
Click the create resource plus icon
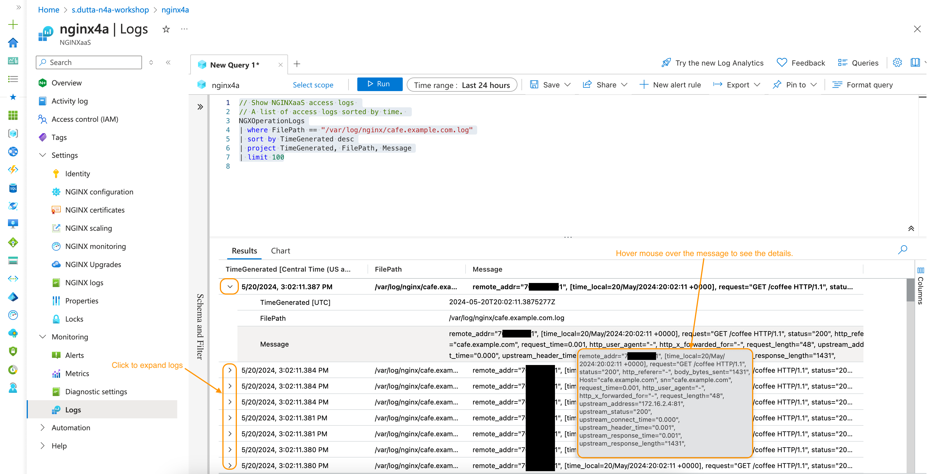pos(13,25)
